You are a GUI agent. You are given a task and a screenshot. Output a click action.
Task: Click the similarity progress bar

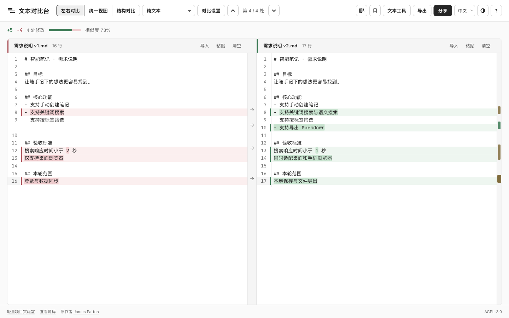click(65, 30)
